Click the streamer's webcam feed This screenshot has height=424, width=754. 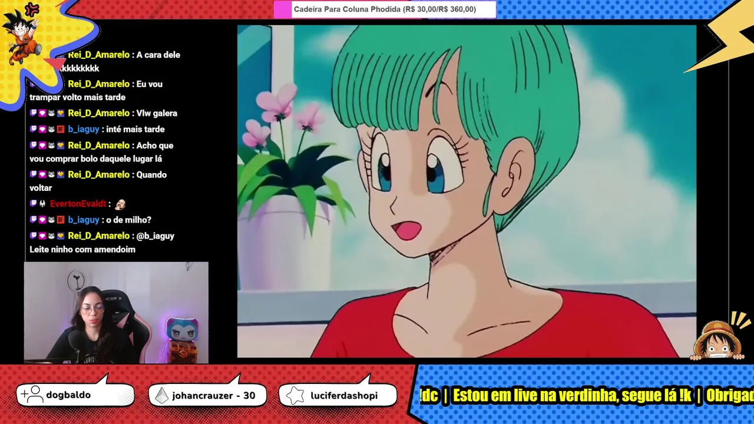(x=116, y=313)
